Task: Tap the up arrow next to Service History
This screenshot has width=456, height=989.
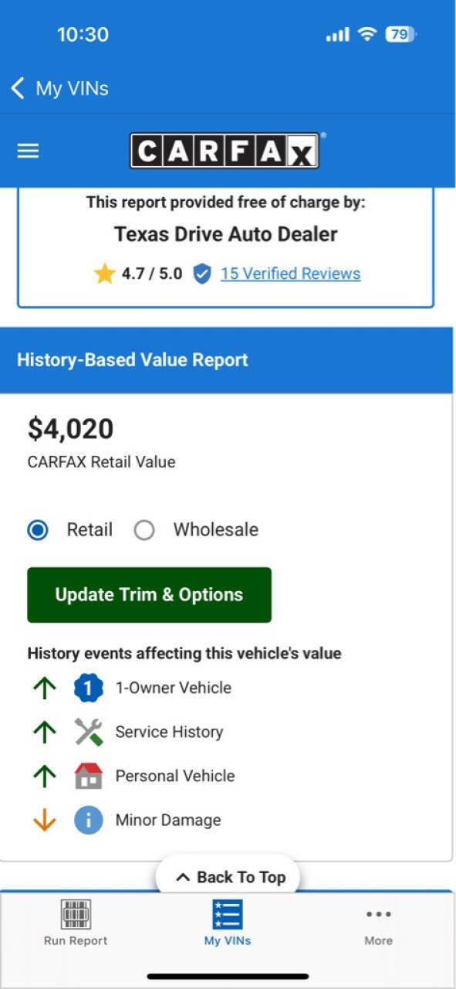Action: click(46, 731)
